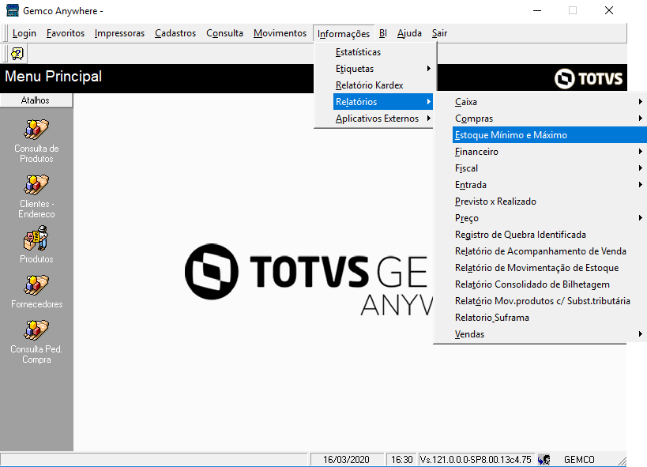Open the Consulta menu
Image resolution: width=647 pixels, height=467 pixels.
[224, 33]
